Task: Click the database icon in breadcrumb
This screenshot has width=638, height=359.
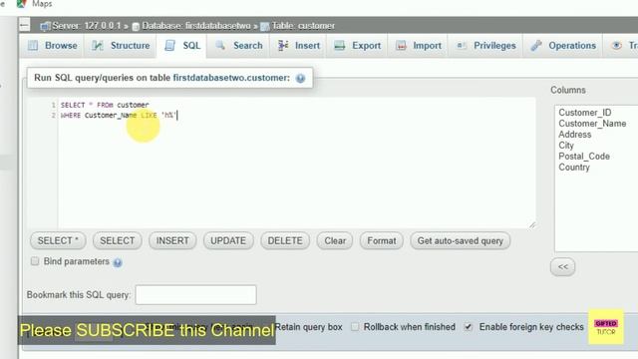Action: tap(136, 27)
